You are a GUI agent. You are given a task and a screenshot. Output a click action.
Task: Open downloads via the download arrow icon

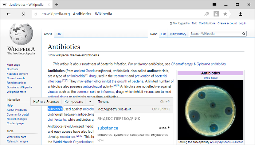tap(240, 14)
